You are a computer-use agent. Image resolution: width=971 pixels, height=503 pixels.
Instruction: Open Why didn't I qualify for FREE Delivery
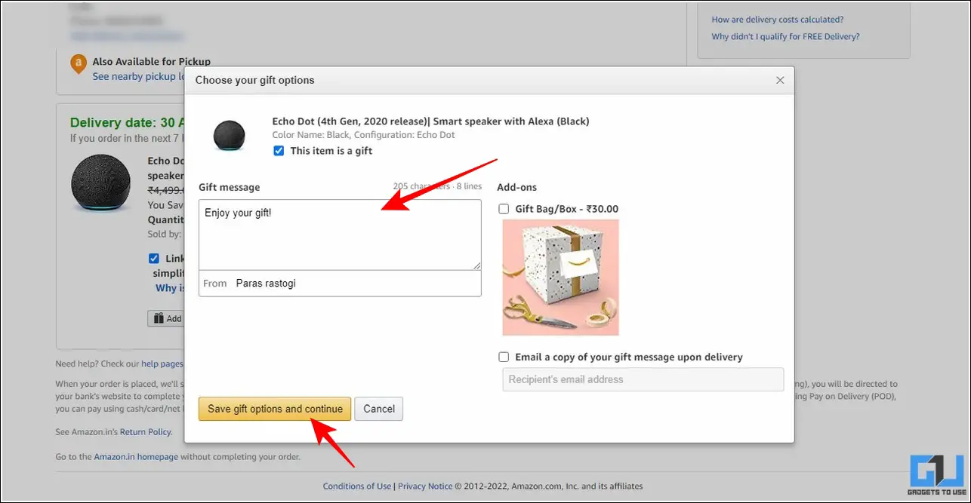pos(785,36)
